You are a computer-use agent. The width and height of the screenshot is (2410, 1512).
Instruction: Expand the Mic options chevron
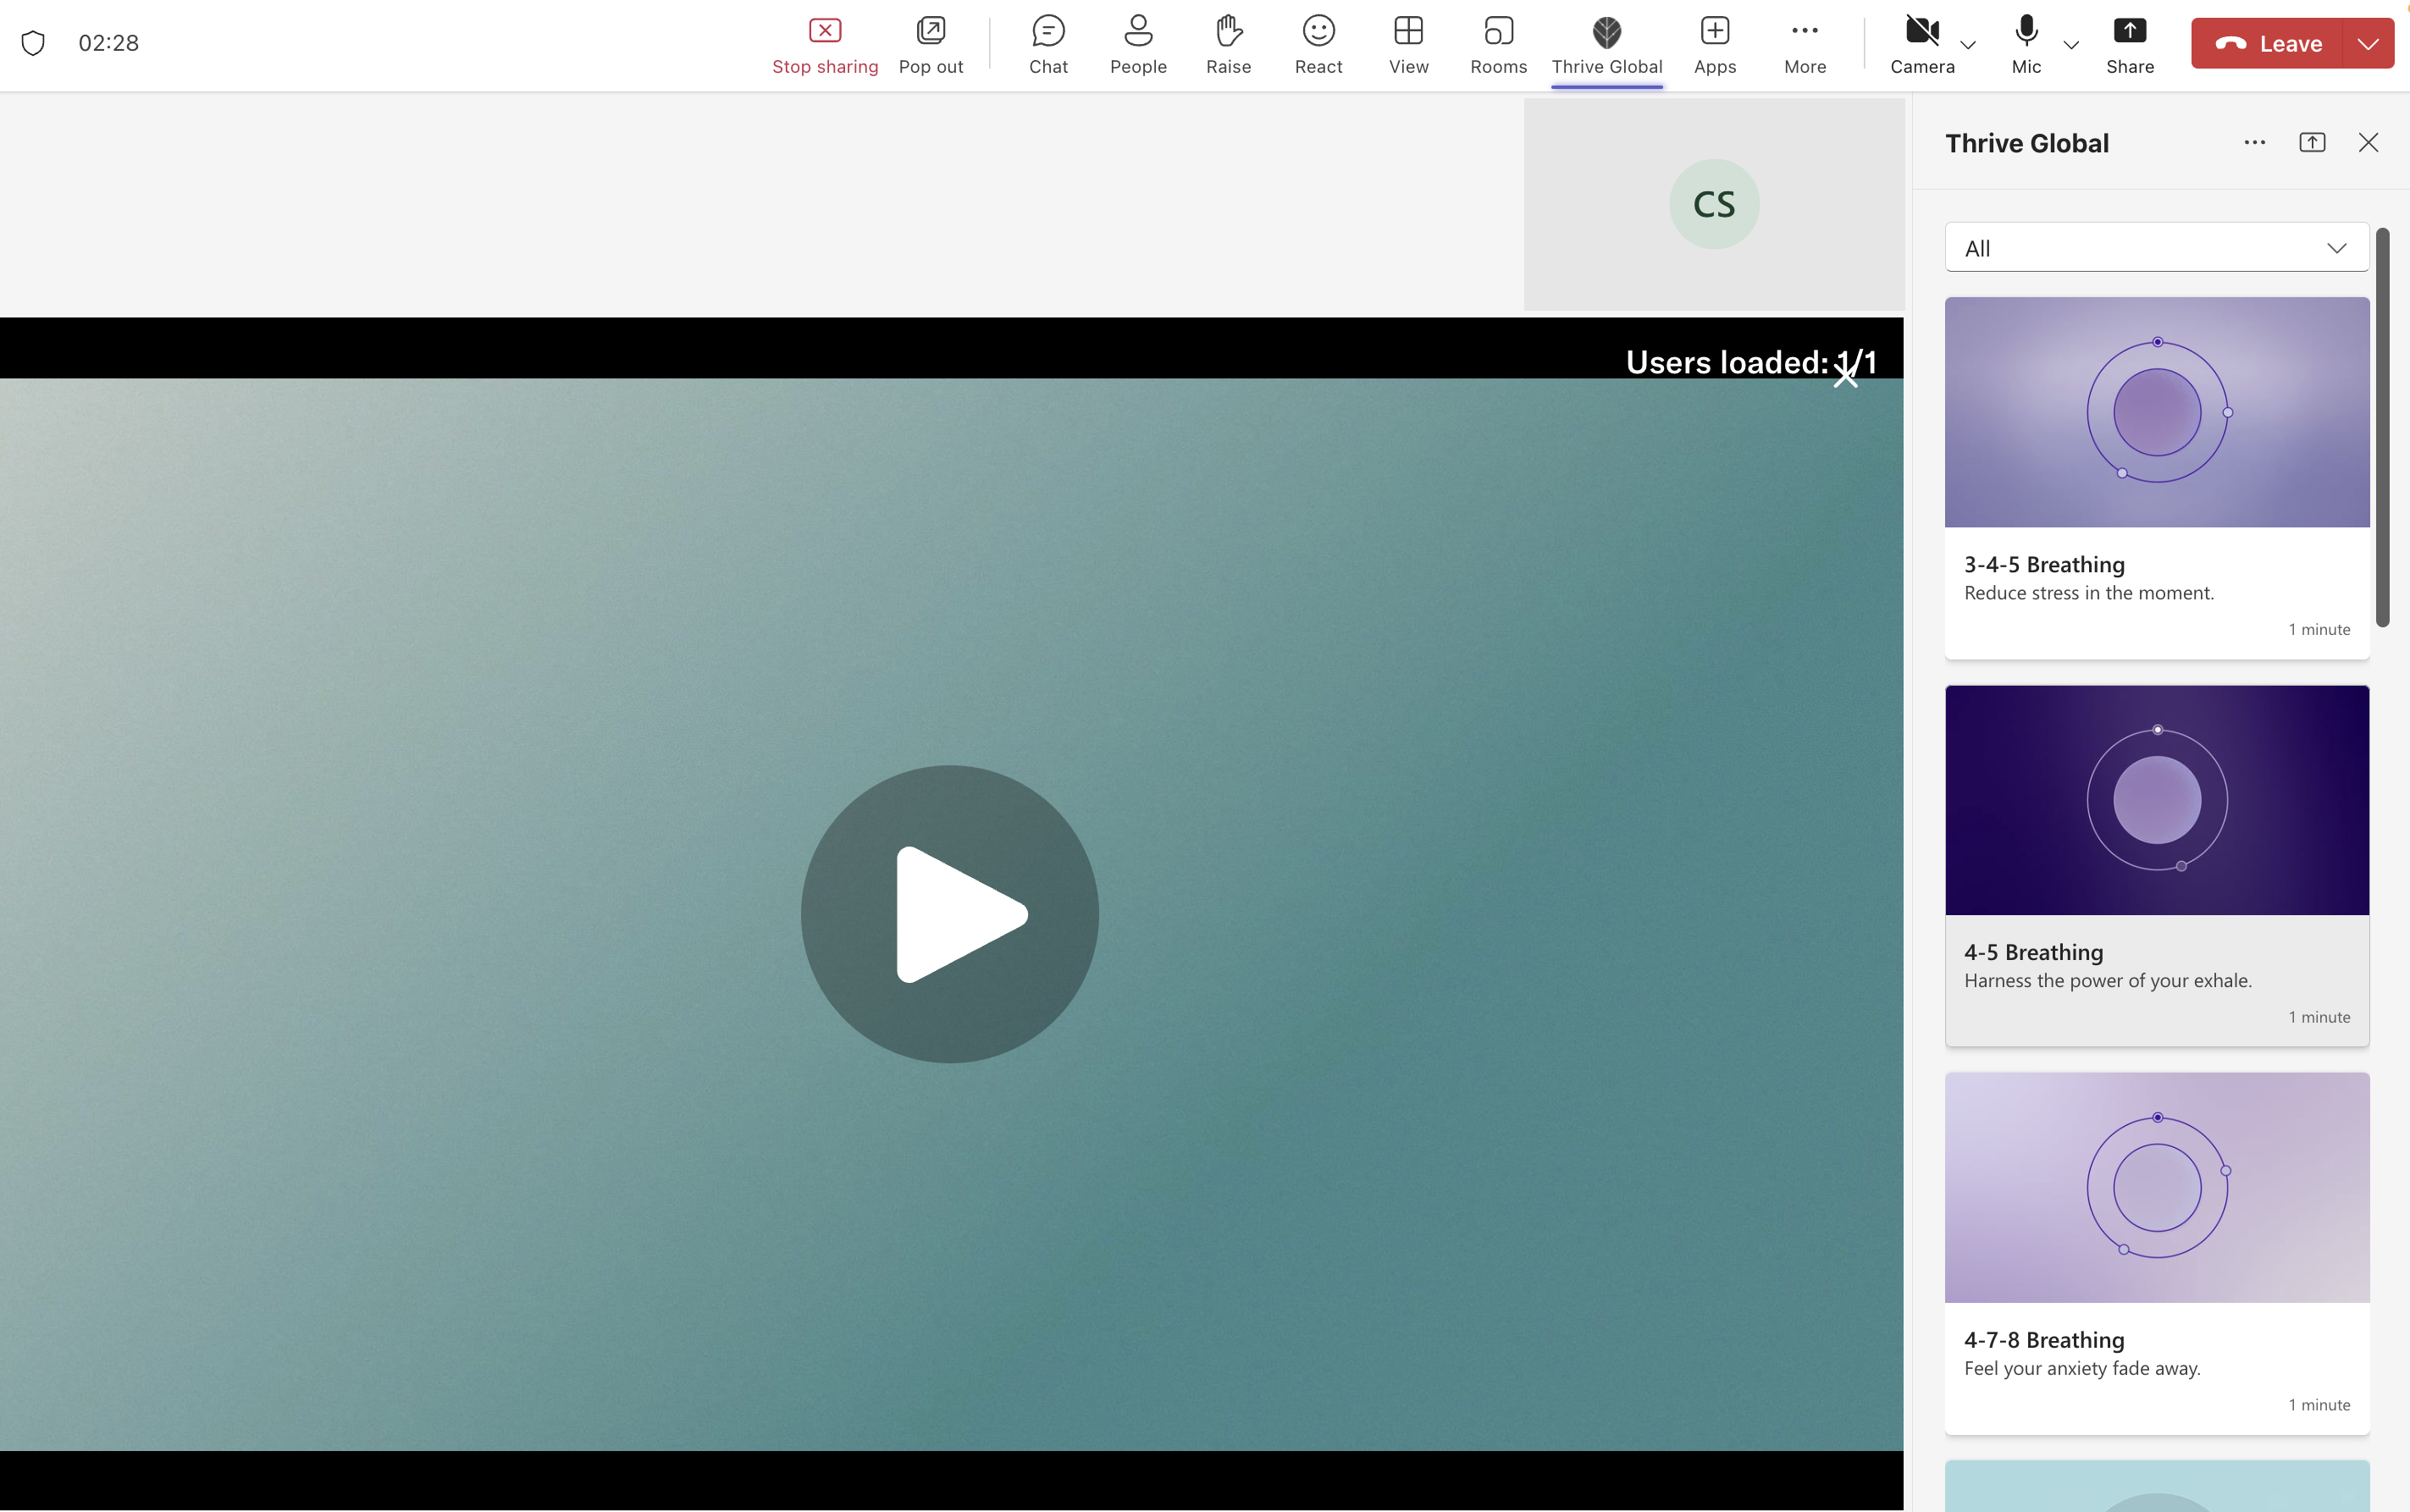2071,45
